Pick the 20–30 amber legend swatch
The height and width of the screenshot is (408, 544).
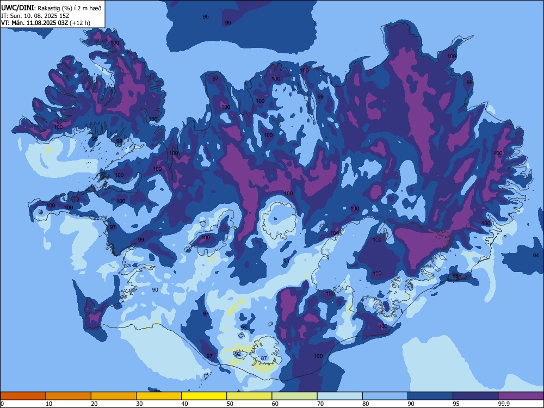114,396
